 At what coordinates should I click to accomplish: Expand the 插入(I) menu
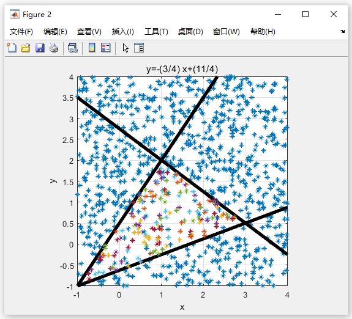(123, 32)
